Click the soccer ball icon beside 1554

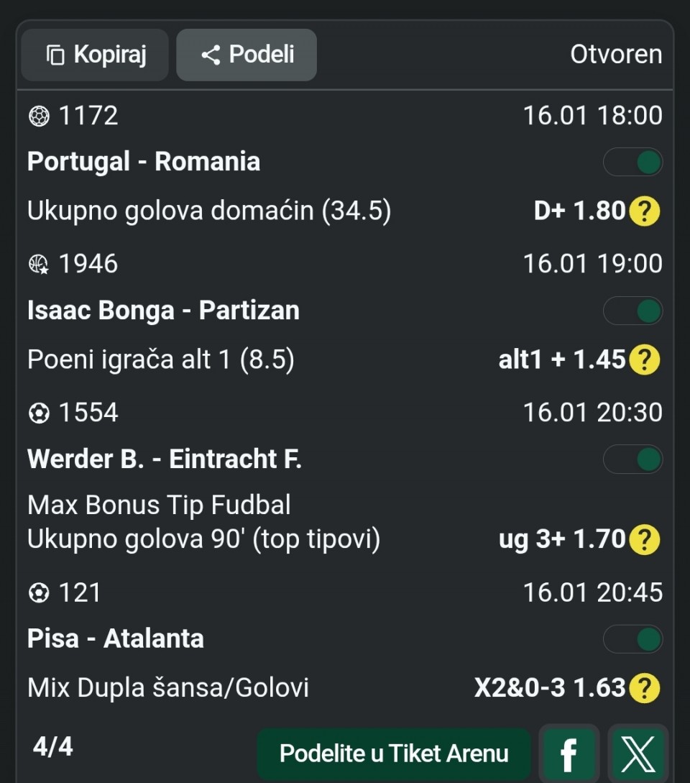(x=39, y=413)
